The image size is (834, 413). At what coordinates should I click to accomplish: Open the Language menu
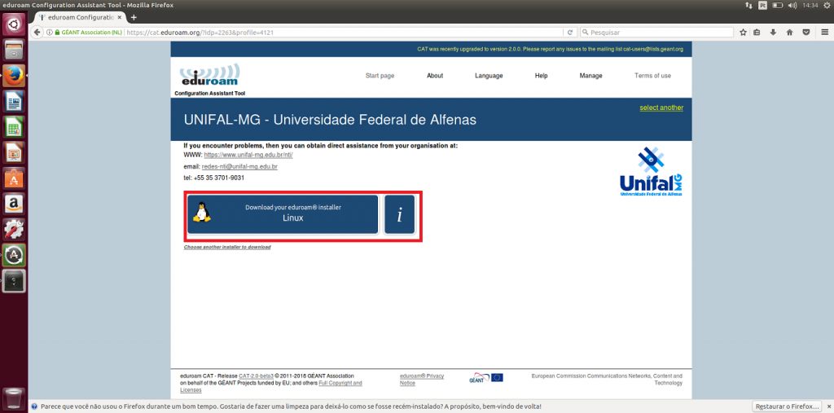(x=489, y=76)
